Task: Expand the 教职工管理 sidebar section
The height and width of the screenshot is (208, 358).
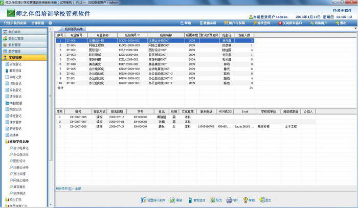Action: (24, 38)
